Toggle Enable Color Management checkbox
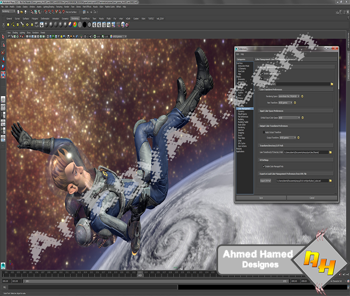 pyautogui.click(x=262, y=73)
